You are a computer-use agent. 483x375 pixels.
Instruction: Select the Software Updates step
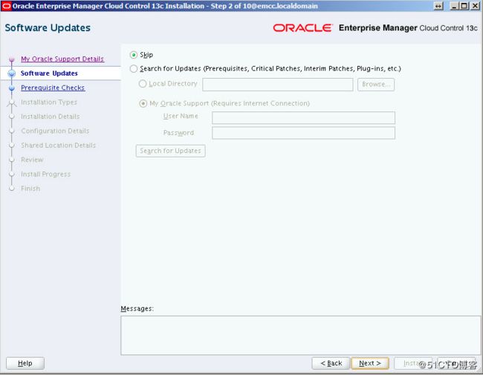pyautogui.click(x=49, y=74)
